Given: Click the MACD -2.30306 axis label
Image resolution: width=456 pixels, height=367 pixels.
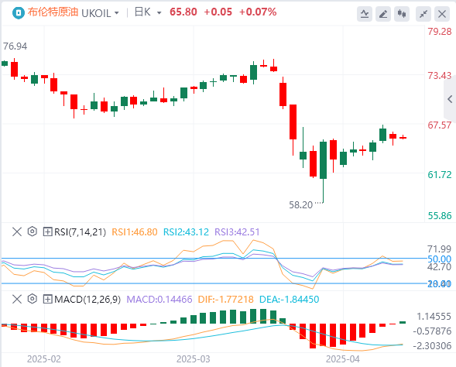Looking at the screenshot, I should tap(433, 346).
